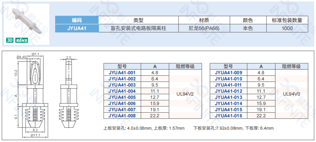Click the 类型 column header
This screenshot has width=316, height=142.
click(138, 20)
